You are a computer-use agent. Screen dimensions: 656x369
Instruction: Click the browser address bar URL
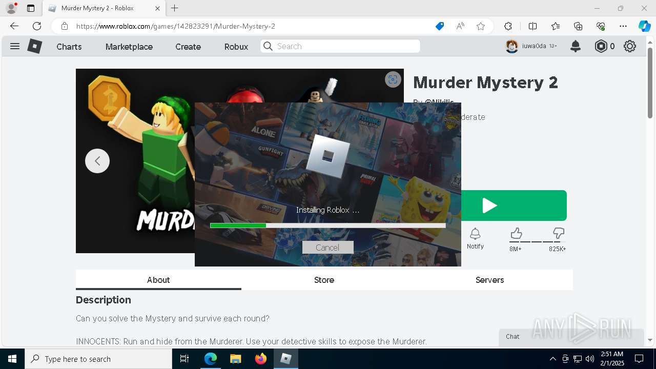tap(176, 26)
